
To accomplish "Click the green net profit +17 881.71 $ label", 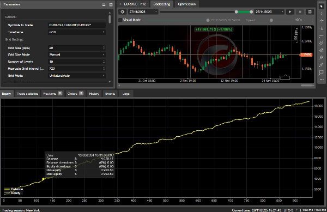I will (214, 29).
